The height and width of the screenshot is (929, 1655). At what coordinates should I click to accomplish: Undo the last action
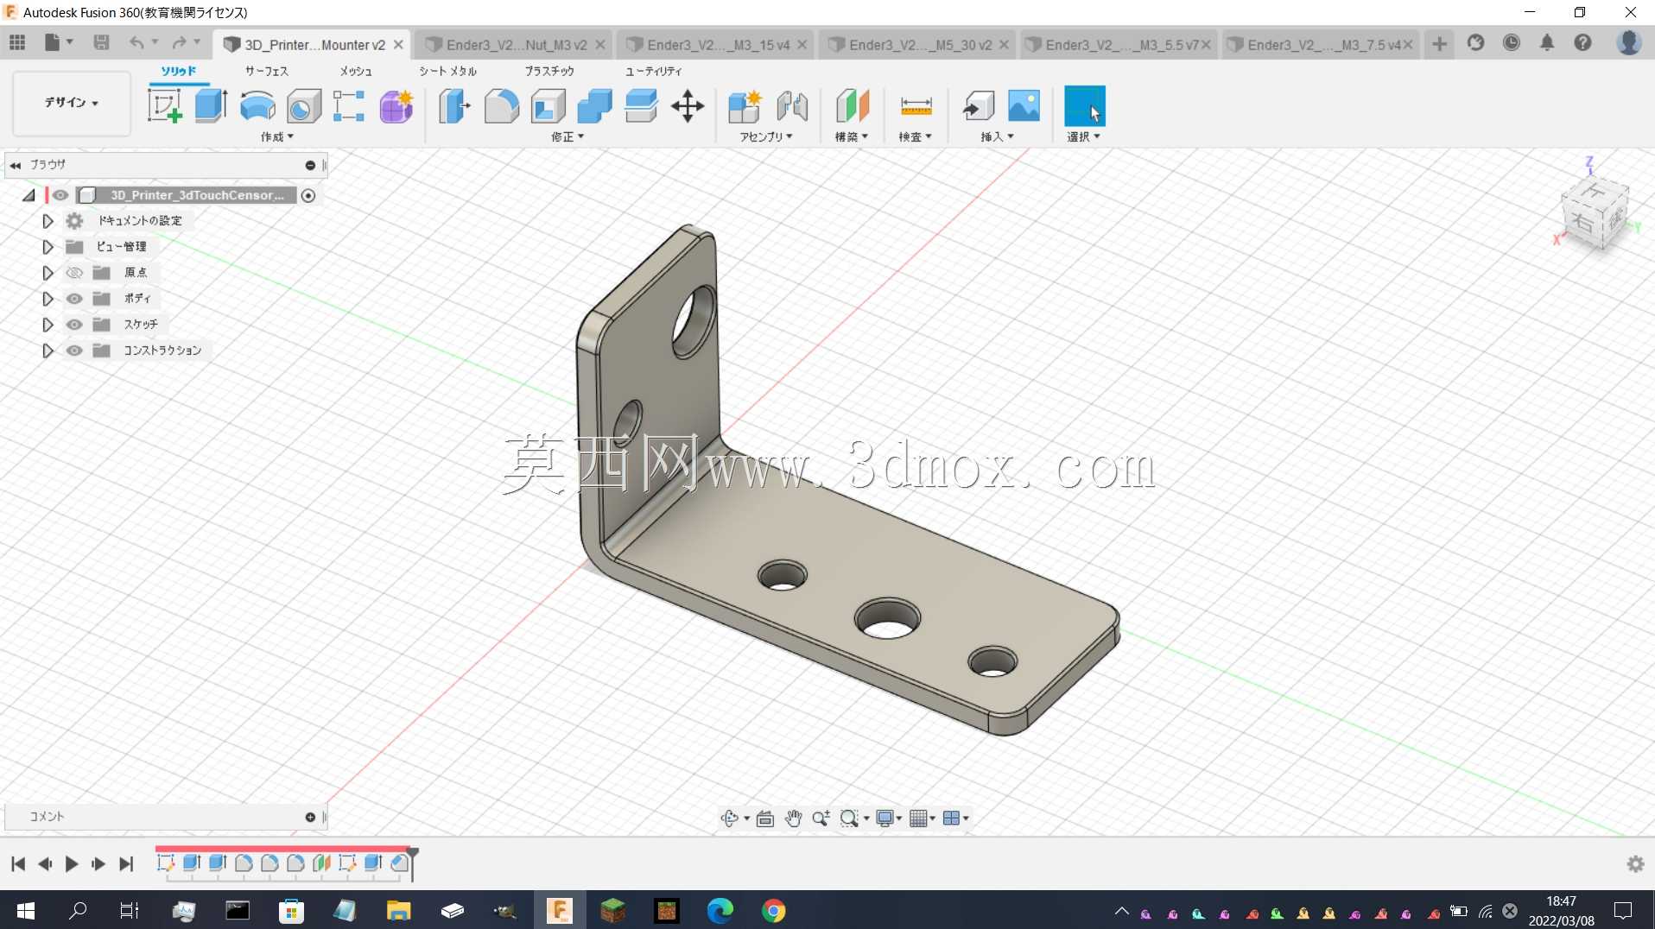pyautogui.click(x=136, y=41)
